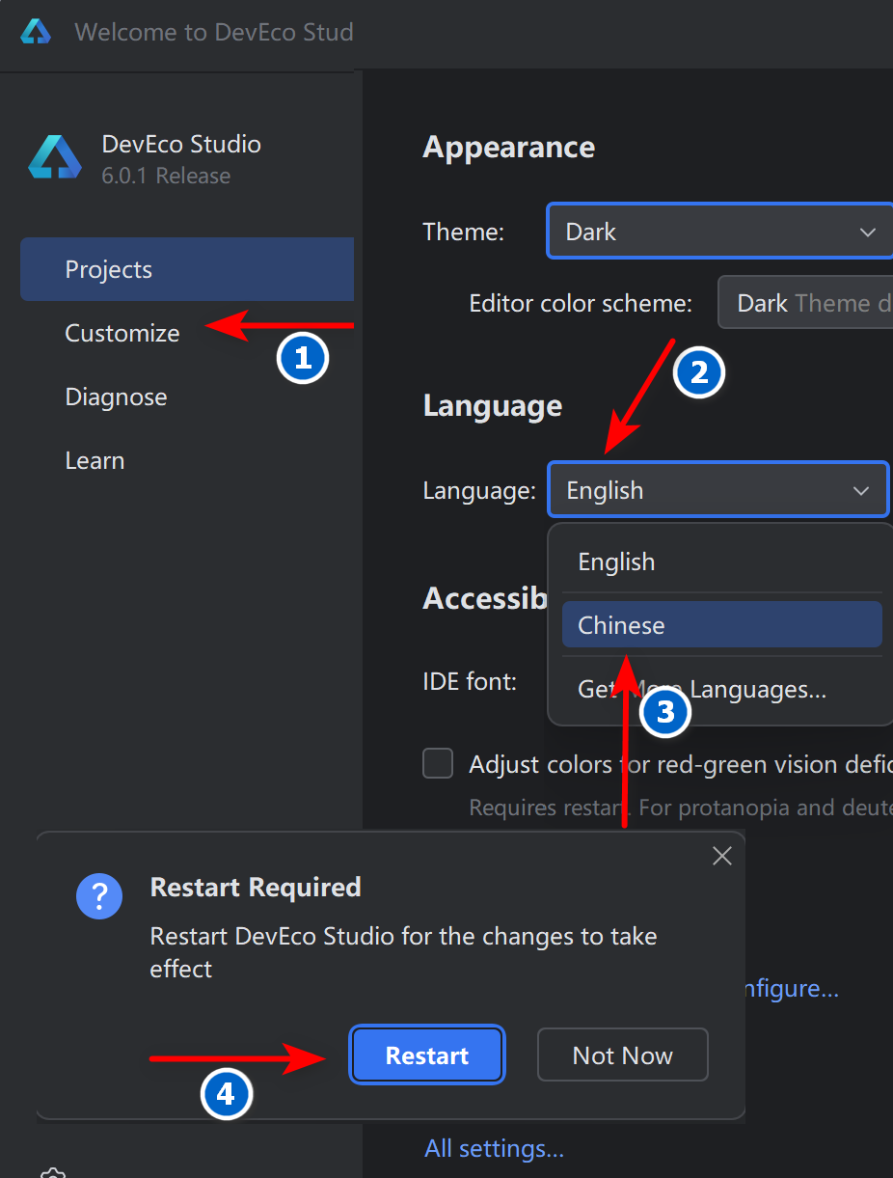Image resolution: width=893 pixels, height=1178 pixels.
Task: Collapse the Language combo box showing English
Action: click(x=717, y=490)
